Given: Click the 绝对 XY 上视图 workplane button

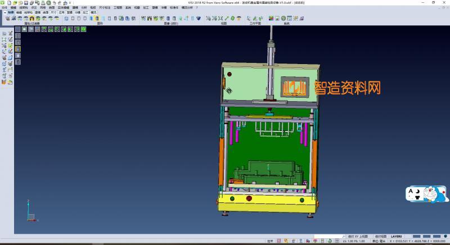Looking at the screenshot, I should pos(359,237).
